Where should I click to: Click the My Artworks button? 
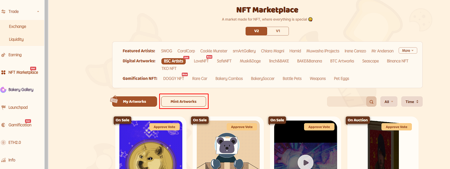tap(135, 102)
